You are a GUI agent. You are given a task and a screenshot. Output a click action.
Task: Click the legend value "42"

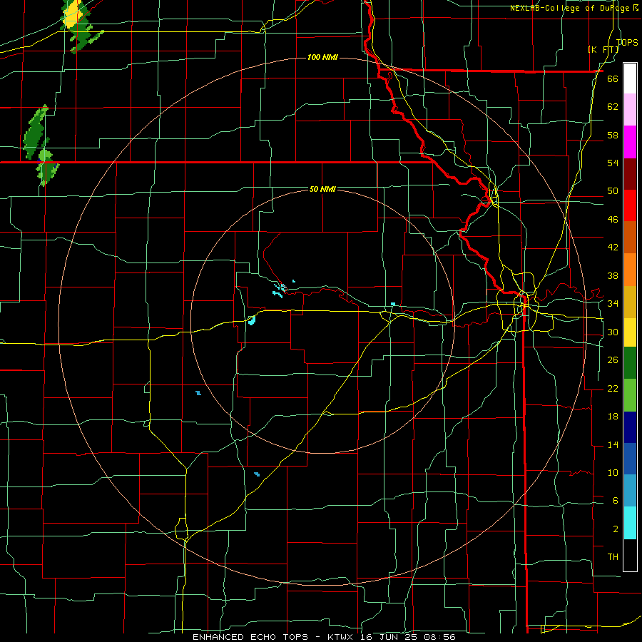[x=613, y=248]
